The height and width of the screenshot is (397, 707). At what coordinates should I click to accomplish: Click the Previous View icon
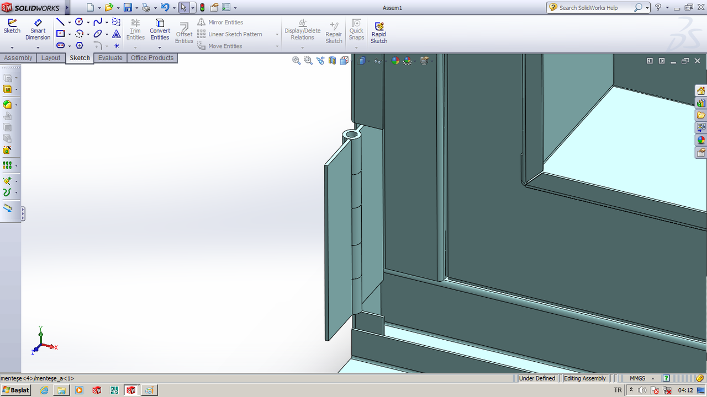320,61
